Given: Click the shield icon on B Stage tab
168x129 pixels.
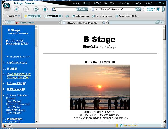Looking at the screenshot, I should pos(104,23).
